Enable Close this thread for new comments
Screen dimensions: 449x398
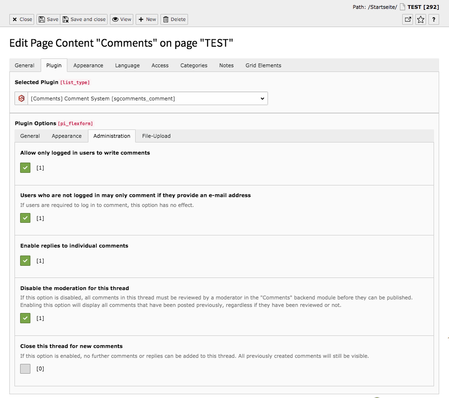[25, 369]
